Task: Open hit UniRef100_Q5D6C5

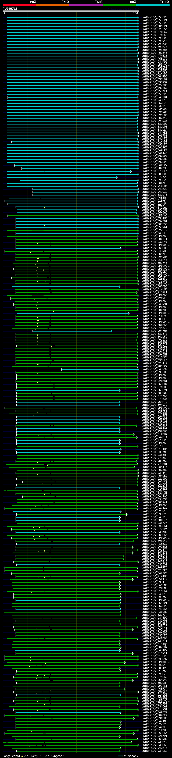Action: 154,18
